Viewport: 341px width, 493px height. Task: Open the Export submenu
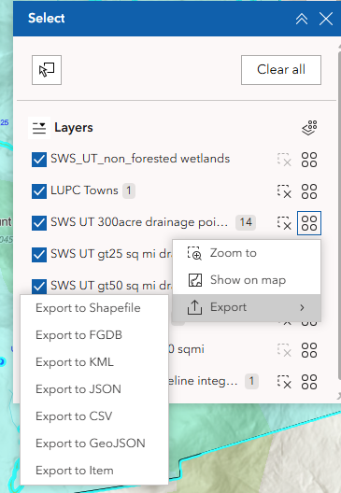click(x=247, y=307)
